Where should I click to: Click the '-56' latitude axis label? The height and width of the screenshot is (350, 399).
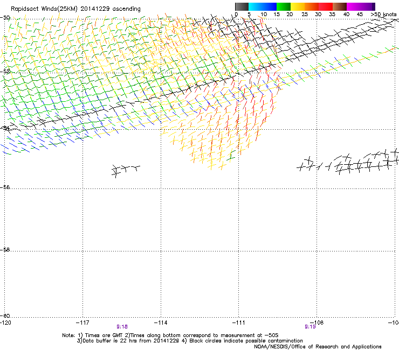tap(5, 187)
